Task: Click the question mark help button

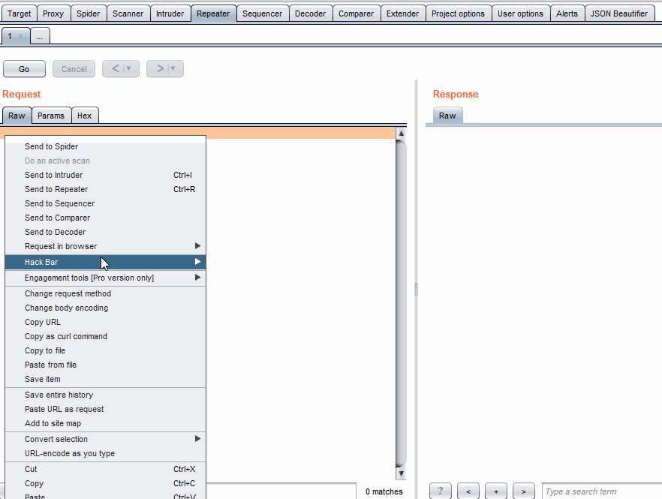Action: click(440, 491)
